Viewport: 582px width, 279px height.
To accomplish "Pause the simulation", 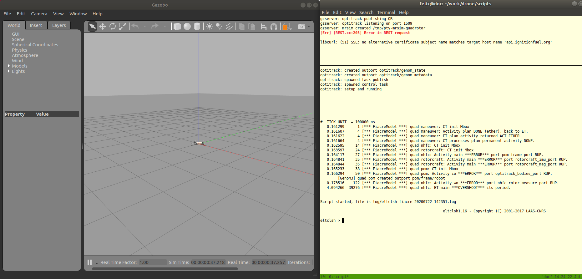I will tap(90, 262).
